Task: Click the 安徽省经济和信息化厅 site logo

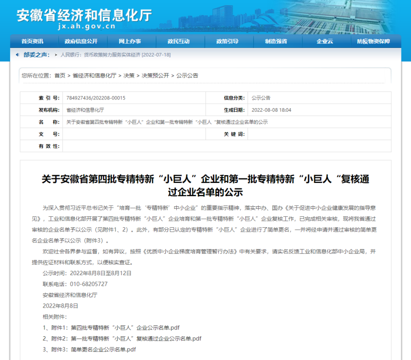Action: (x=84, y=18)
